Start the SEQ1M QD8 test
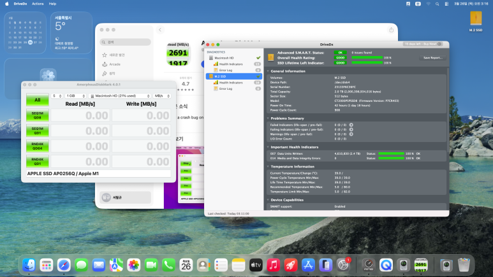This screenshot has height=277, width=493. (x=38, y=115)
